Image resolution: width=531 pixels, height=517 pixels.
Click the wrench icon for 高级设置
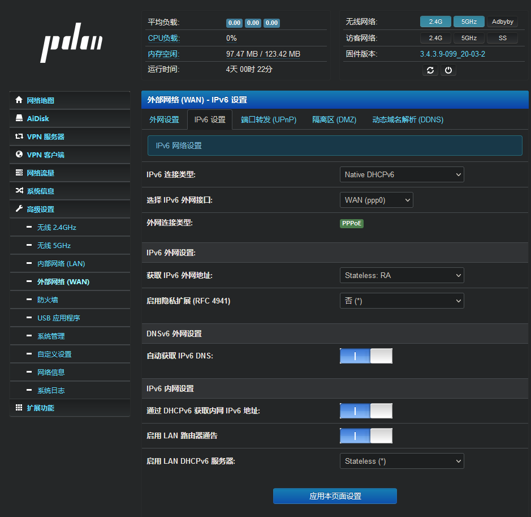[19, 209]
